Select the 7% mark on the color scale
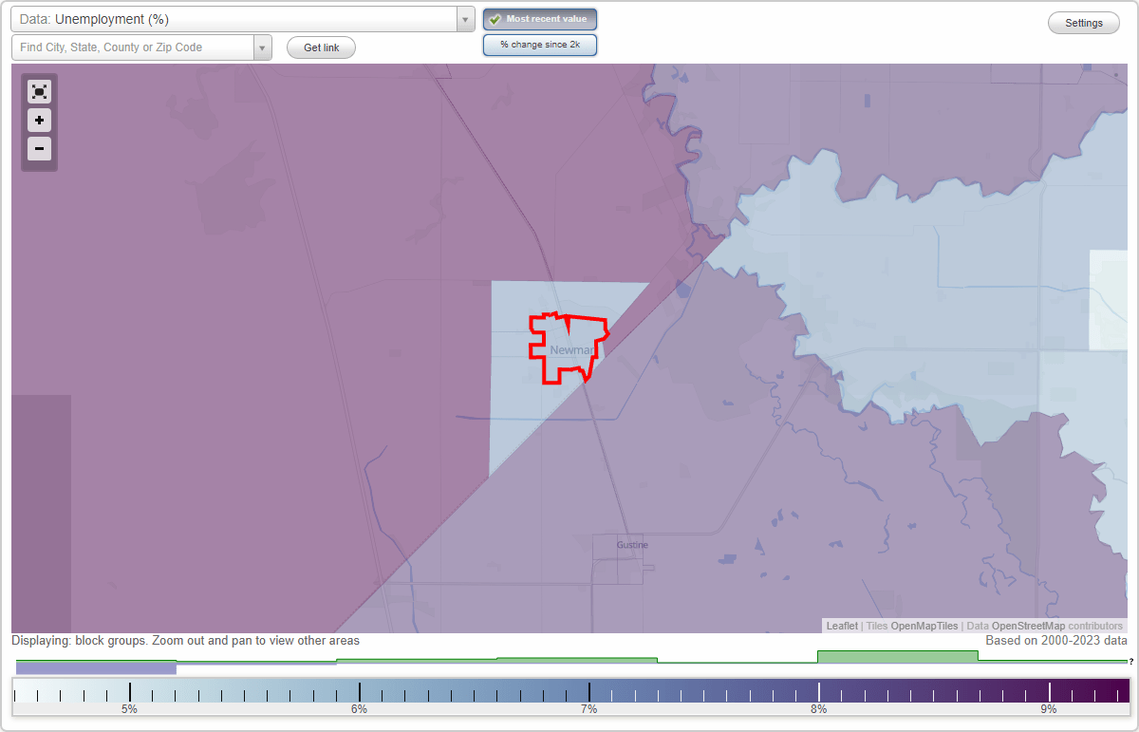The height and width of the screenshot is (732, 1139). pyautogui.click(x=589, y=692)
